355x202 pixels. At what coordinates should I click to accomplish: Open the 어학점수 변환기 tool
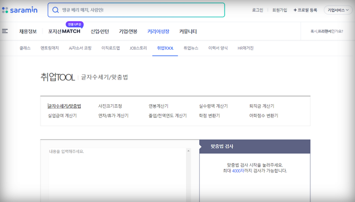tap(264, 115)
